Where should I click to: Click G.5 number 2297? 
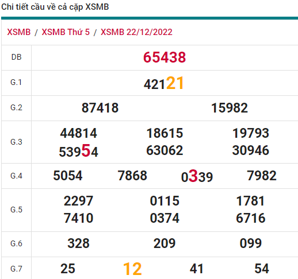pos(78,201)
